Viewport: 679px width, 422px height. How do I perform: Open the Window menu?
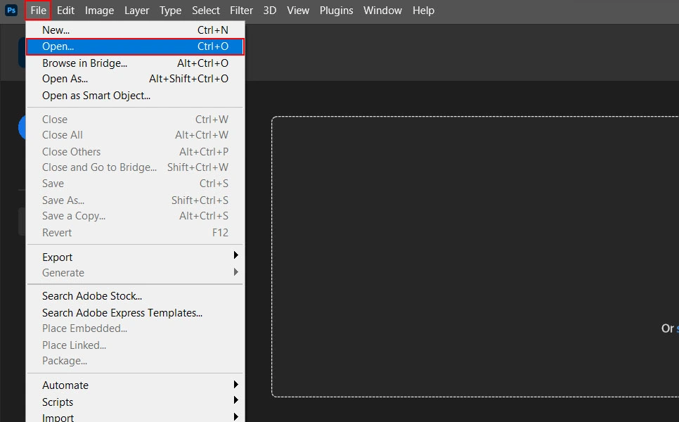[382, 11]
